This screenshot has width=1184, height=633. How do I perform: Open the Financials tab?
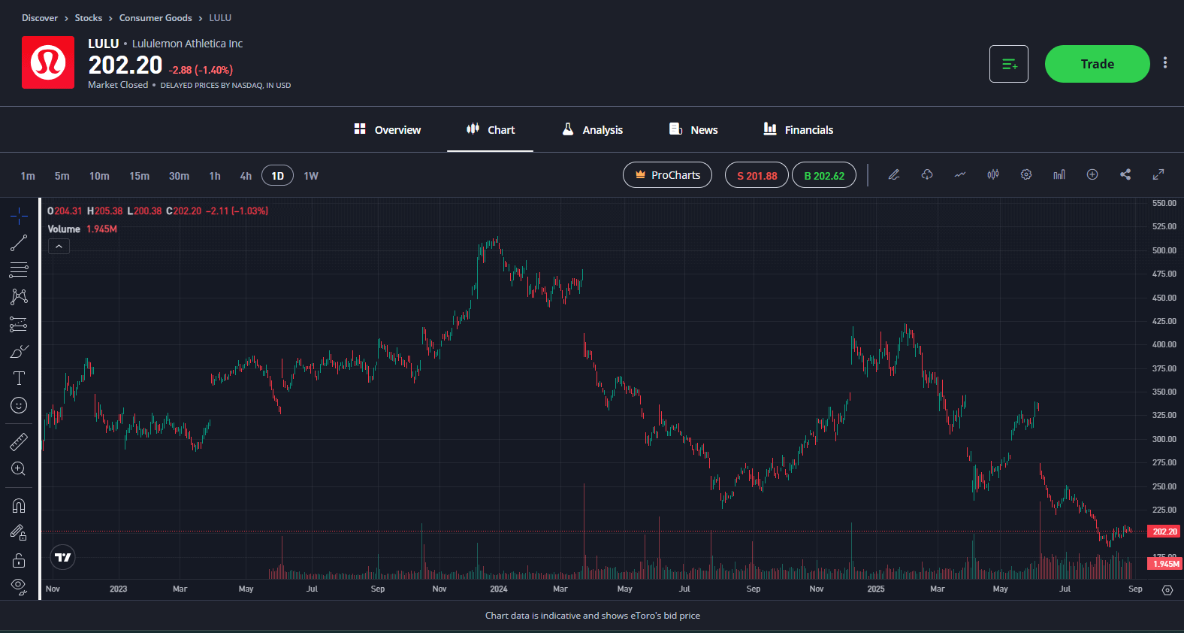(x=798, y=129)
